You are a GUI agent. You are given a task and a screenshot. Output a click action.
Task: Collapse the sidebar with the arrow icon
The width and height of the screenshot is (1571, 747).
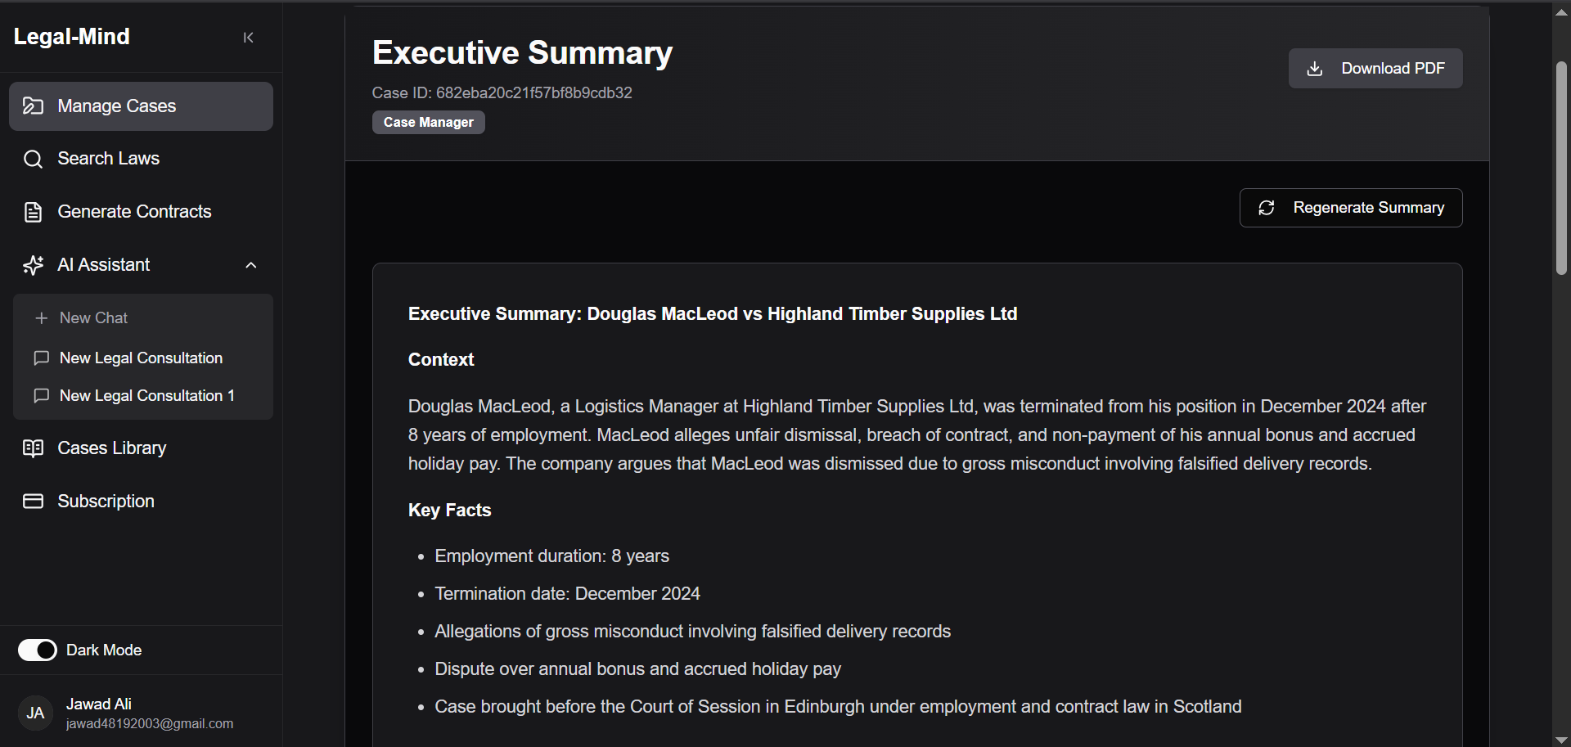click(248, 38)
